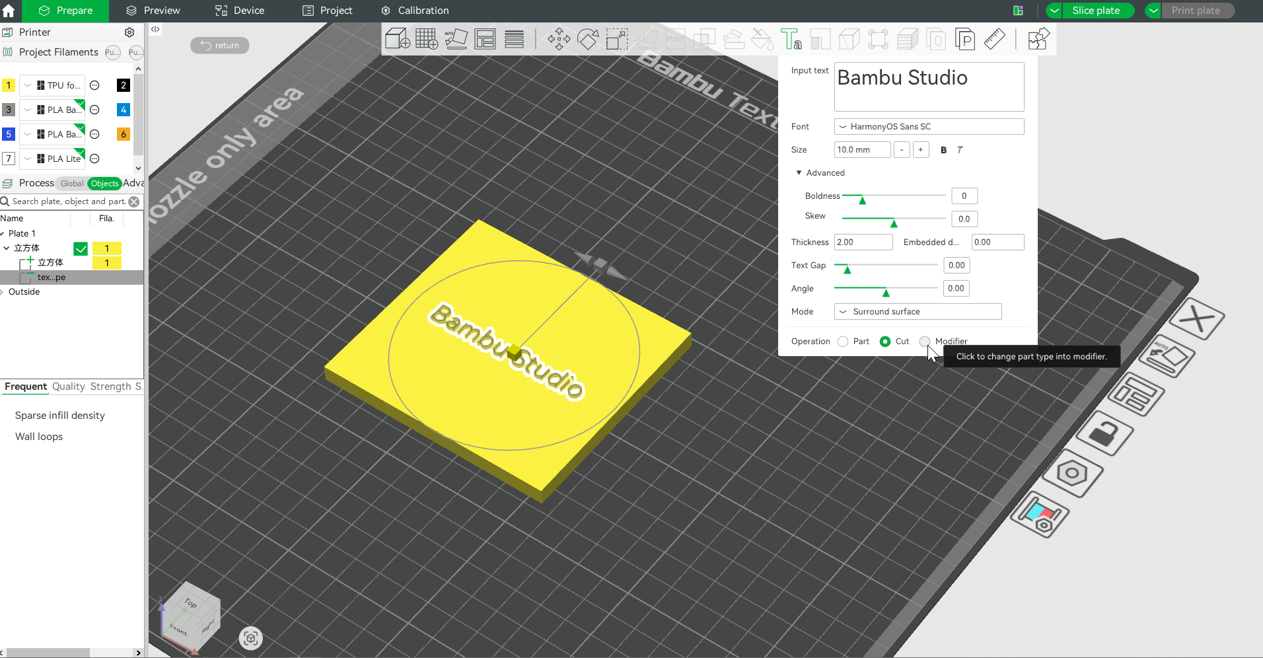
Task: Click the Remove plate X icon
Action: click(1197, 320)
